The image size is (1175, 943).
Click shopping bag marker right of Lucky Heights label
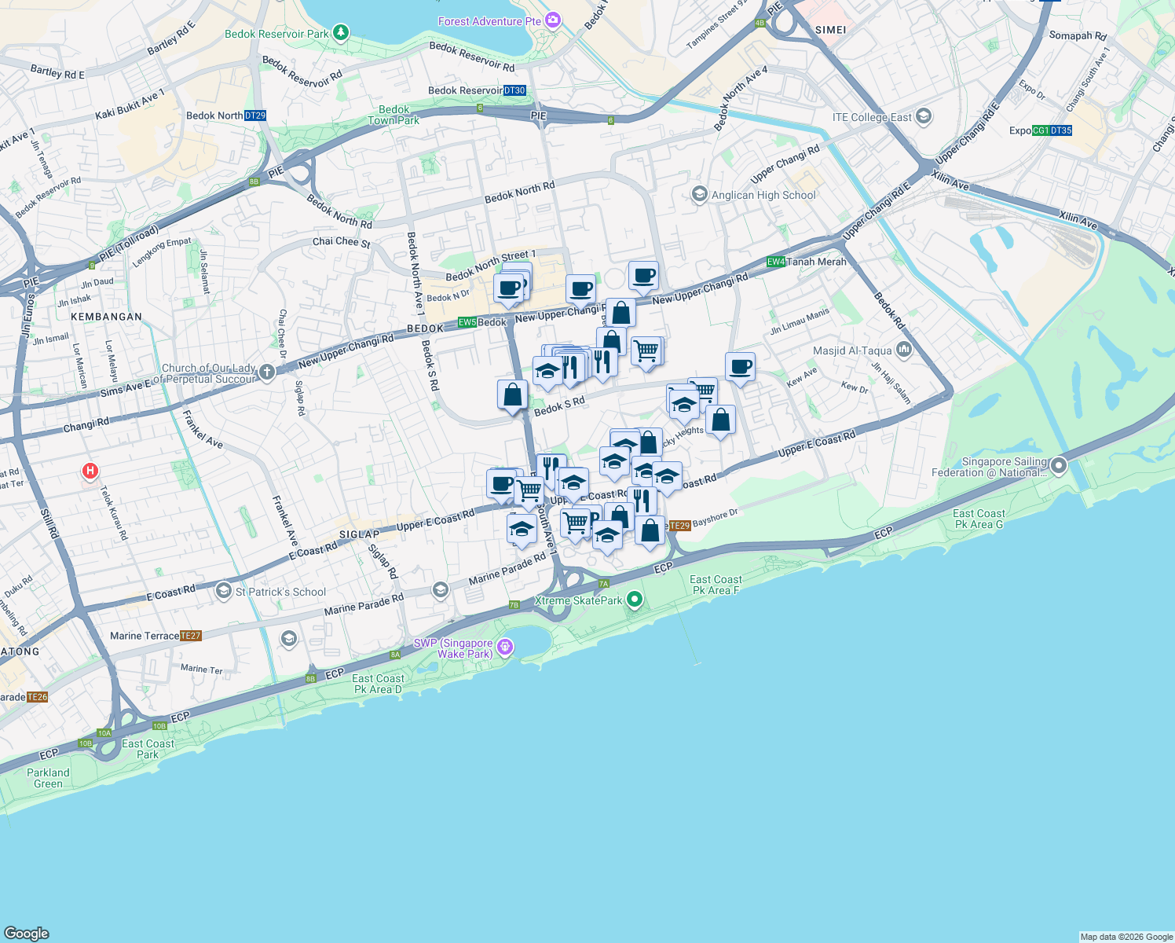pos(720,420)
